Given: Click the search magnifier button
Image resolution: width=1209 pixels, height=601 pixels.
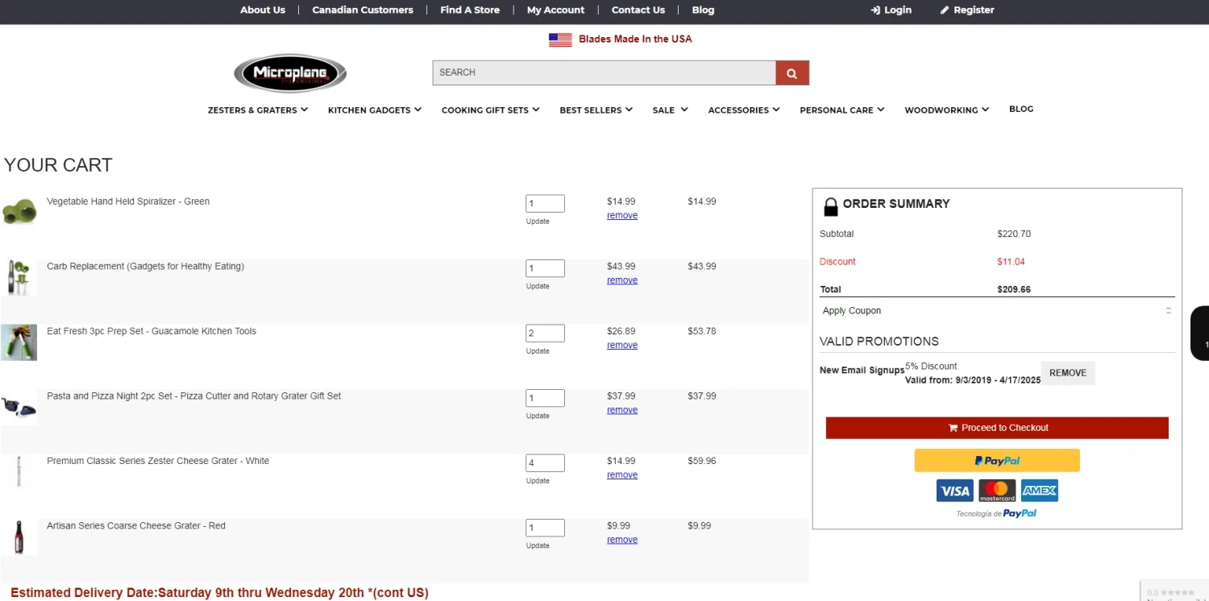Looking at the screenshot, I should [792, 73].
